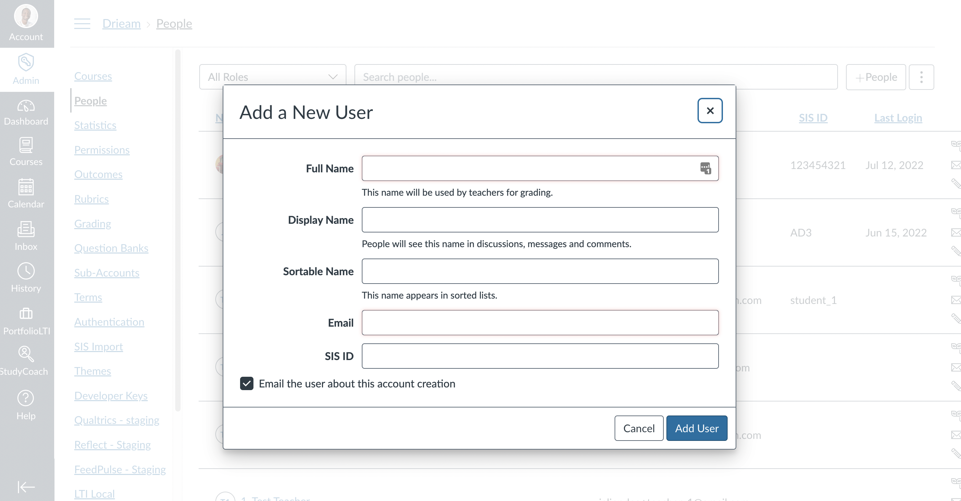Viewport: 961px width, 501px height.
Task: Sort the table by SIS ID column
Action: pos(813,118)
